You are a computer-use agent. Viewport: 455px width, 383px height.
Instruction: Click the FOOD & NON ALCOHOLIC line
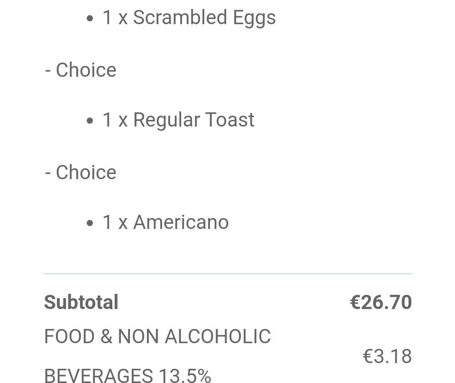point(157,336)
